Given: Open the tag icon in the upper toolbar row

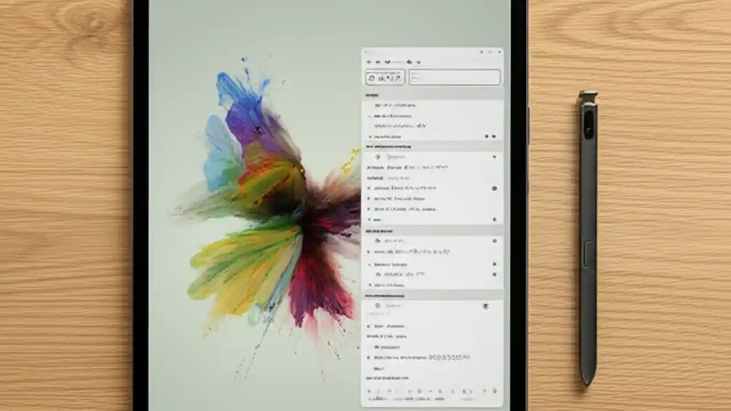Looking at the screenshot, I should [x=409, y=62].
